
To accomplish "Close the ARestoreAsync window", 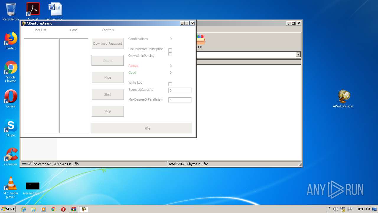I will coord(193,23).
